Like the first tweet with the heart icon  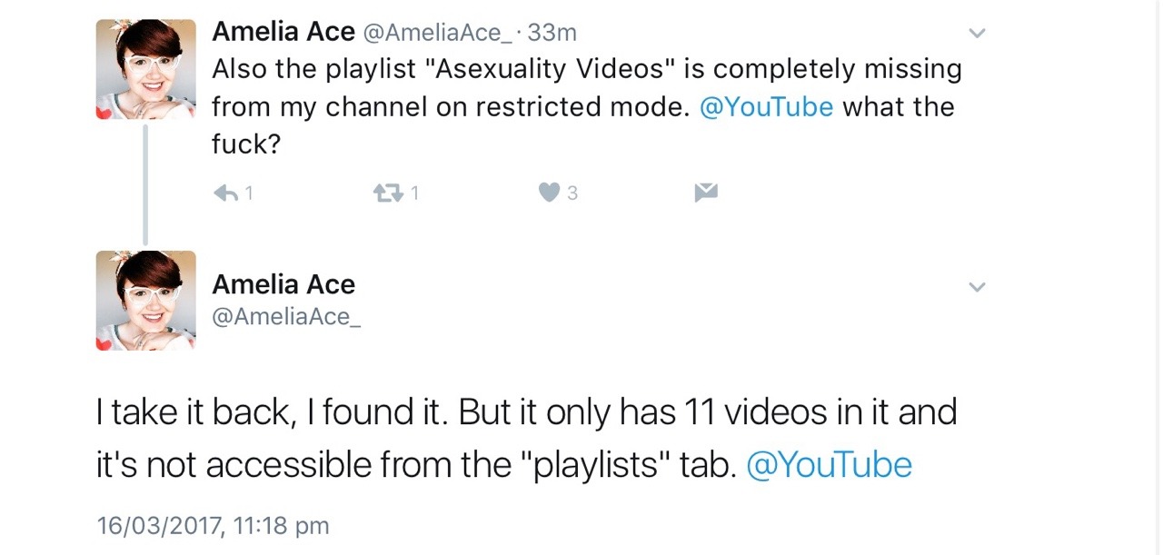pyautogui.click(x=550, y=193)
